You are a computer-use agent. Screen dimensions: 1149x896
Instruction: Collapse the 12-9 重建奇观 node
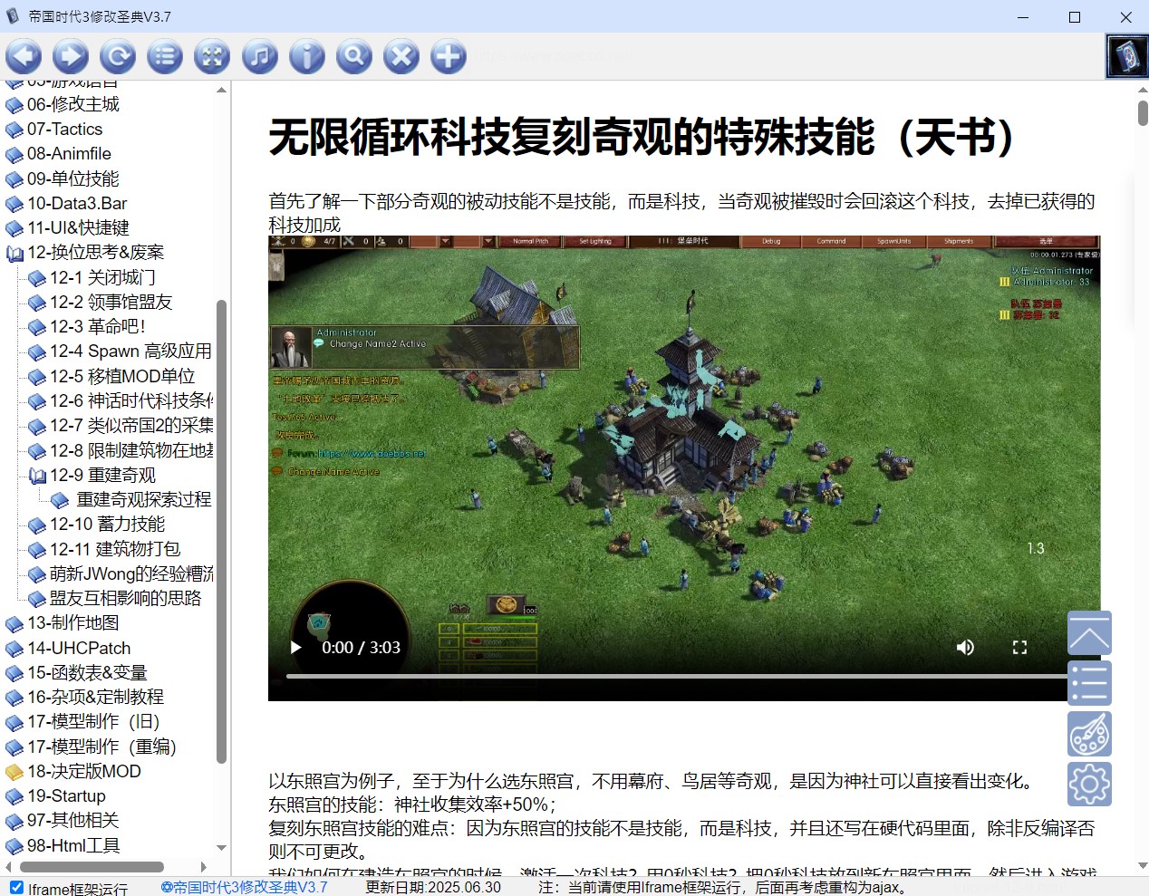37,476
